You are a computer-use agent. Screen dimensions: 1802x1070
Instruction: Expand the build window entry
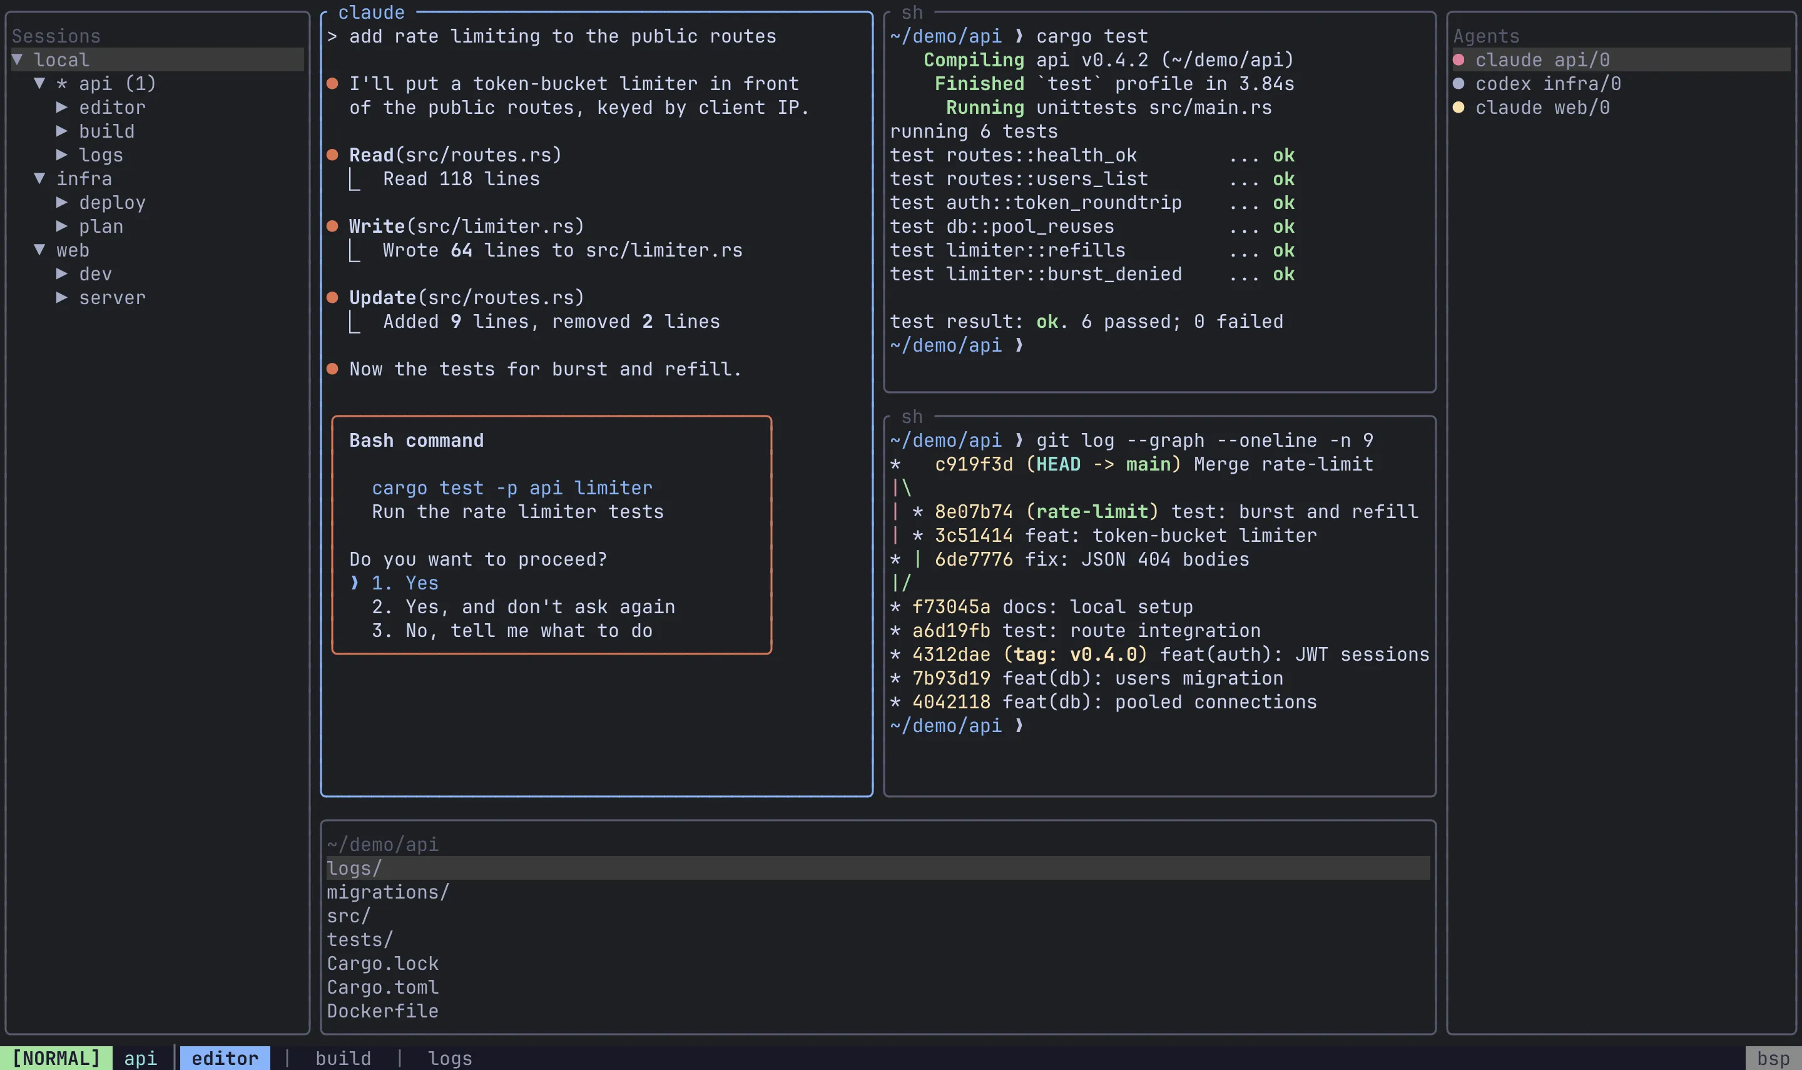[x=62, y=131]
